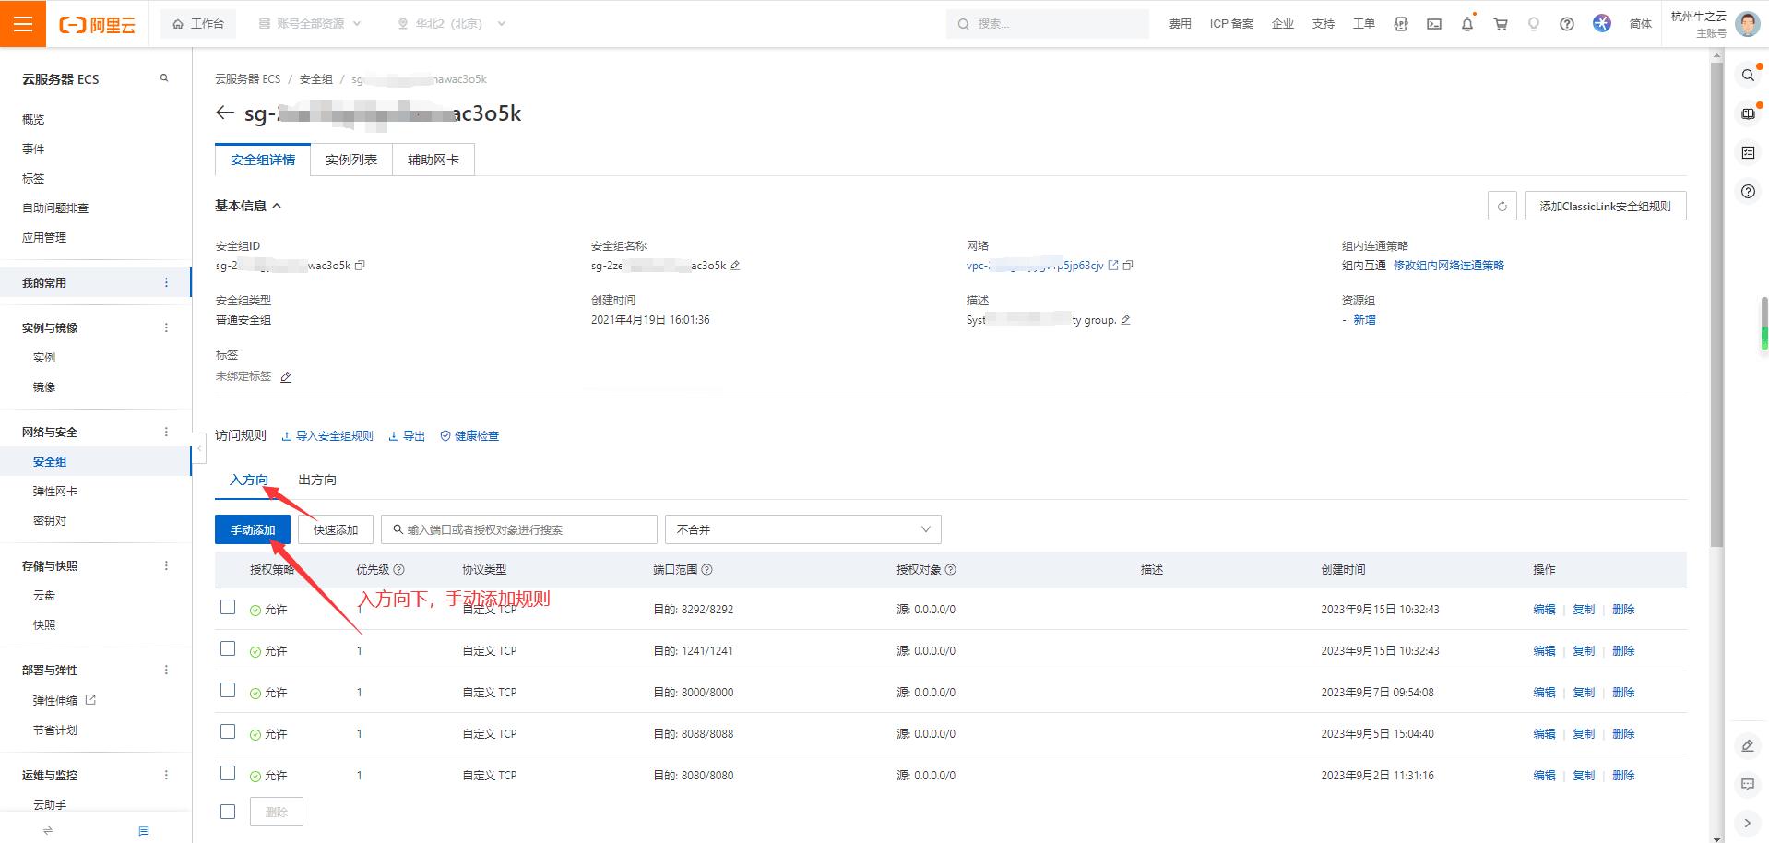1769x843 pixels.
Task: Edit tags with the pencil icon
Action: pyautogui.click(x=286, y=377)
